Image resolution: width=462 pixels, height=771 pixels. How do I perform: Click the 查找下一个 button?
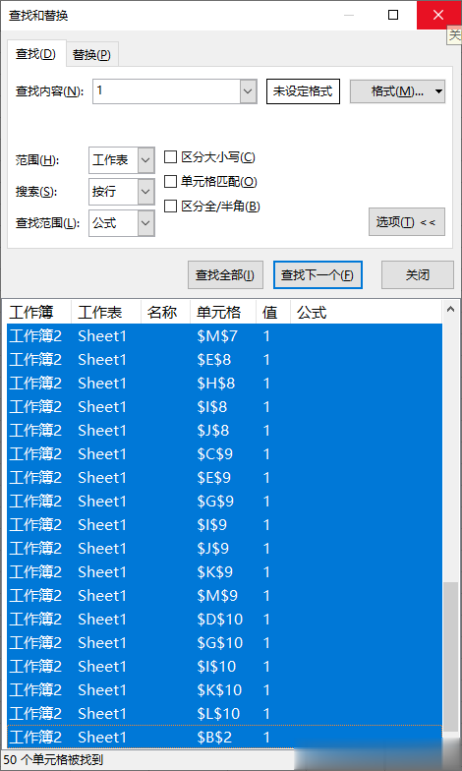click(318, 275)
